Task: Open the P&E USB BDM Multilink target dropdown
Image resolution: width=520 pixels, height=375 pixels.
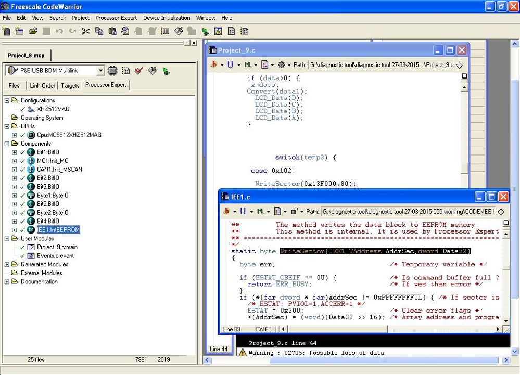Action: (100, 71)
